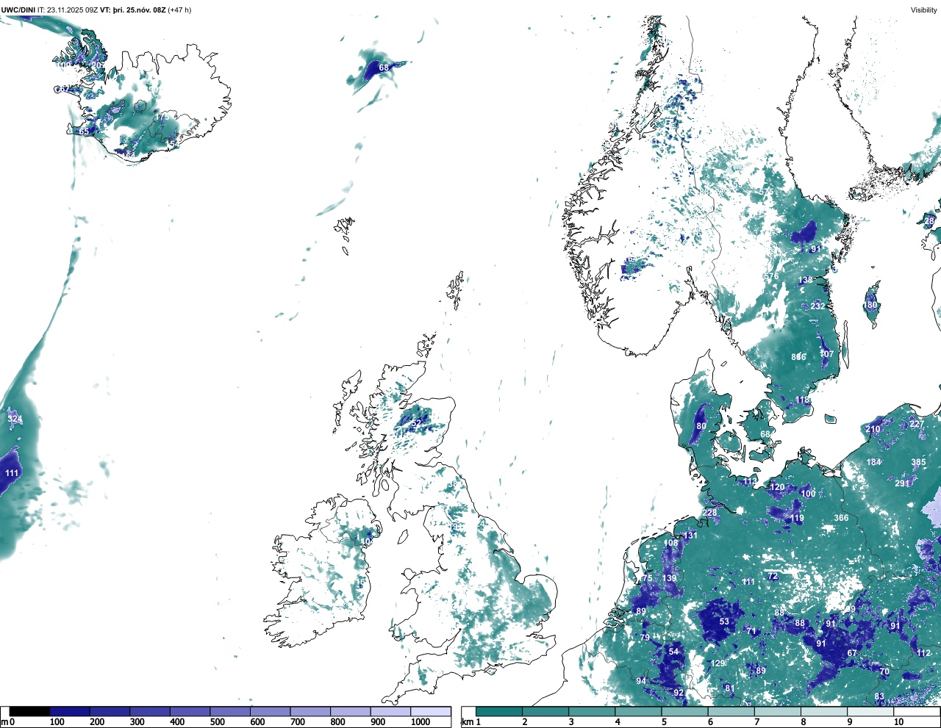This screenshot has width=941, height=728.
Task: Pick the lightest 9–10 km legend swatch
Action: 870,712
